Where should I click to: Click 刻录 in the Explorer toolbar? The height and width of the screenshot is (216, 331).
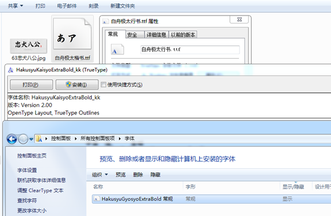point(94,6)
